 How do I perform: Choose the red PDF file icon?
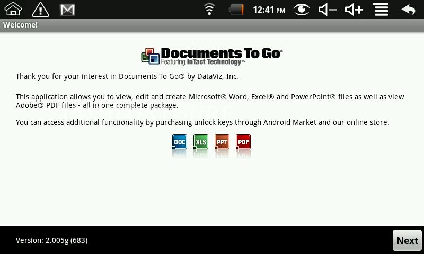pyautogui.click(x=243, y=142)
